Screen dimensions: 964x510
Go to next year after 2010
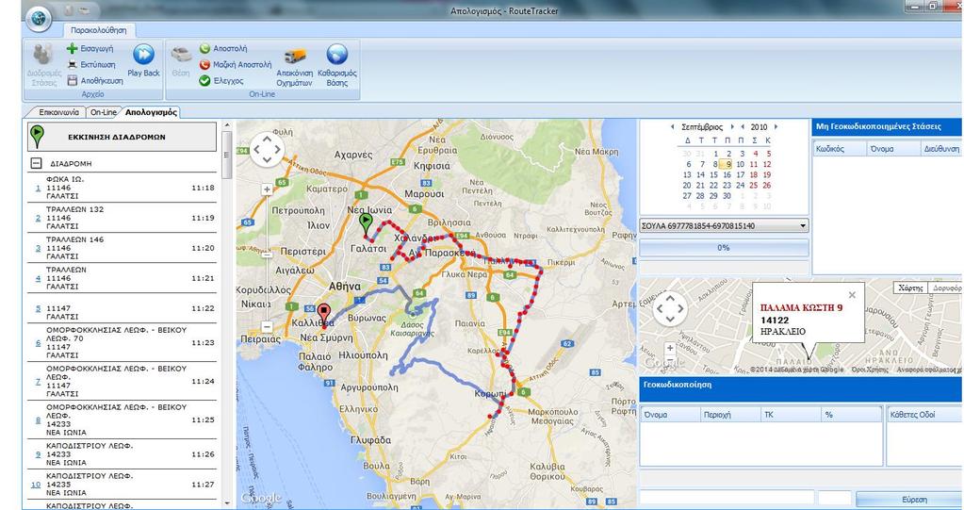pos(776,126)
